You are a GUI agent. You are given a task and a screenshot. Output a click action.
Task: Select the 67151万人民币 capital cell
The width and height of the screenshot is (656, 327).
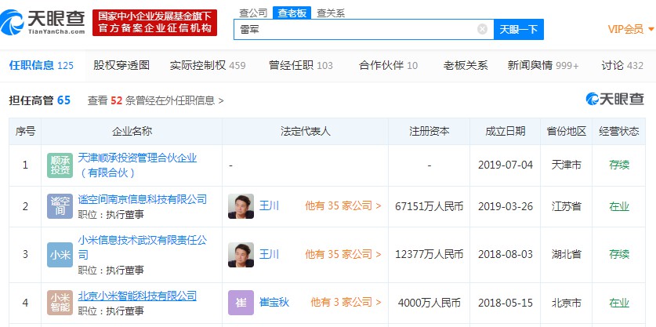(429, 206)
